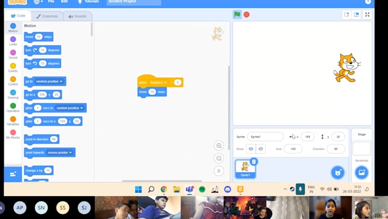Open the Choose a Backdrop button
This screenshot has width=388, height=219.
tap(362, 172)
